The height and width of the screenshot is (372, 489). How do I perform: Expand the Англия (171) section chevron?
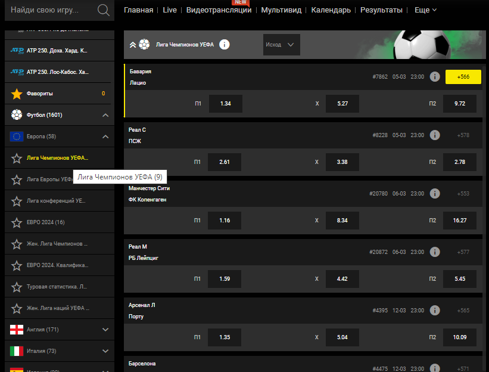point(105,330)
